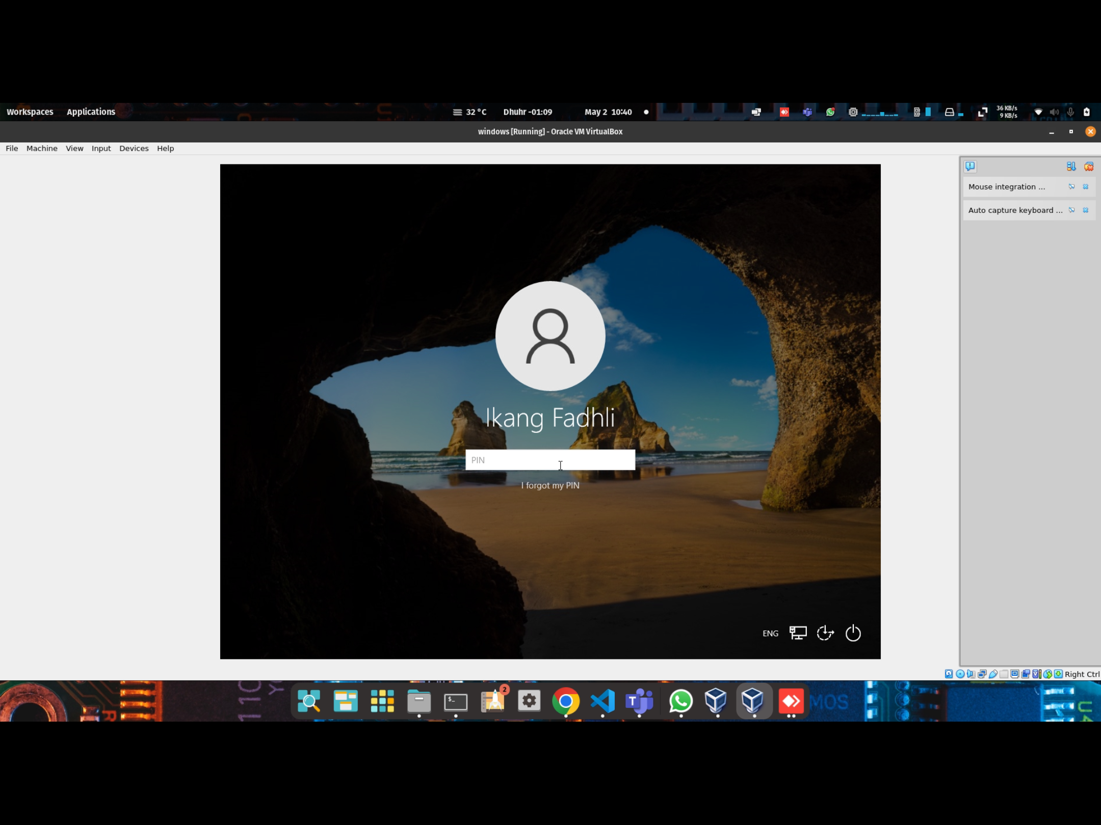Viewport: 1101px width, 825px height.
Task: Click the network icon on the login screen
Action: point(798,633)
